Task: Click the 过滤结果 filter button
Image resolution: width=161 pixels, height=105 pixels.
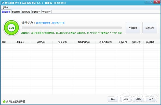Action: coord(150,28)
